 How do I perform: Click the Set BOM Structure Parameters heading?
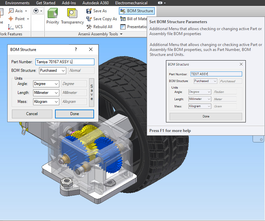pos(178,22)
